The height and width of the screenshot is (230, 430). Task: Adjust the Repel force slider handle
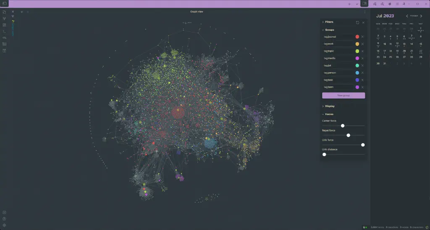pyautogui.click(x=348, y=135)
